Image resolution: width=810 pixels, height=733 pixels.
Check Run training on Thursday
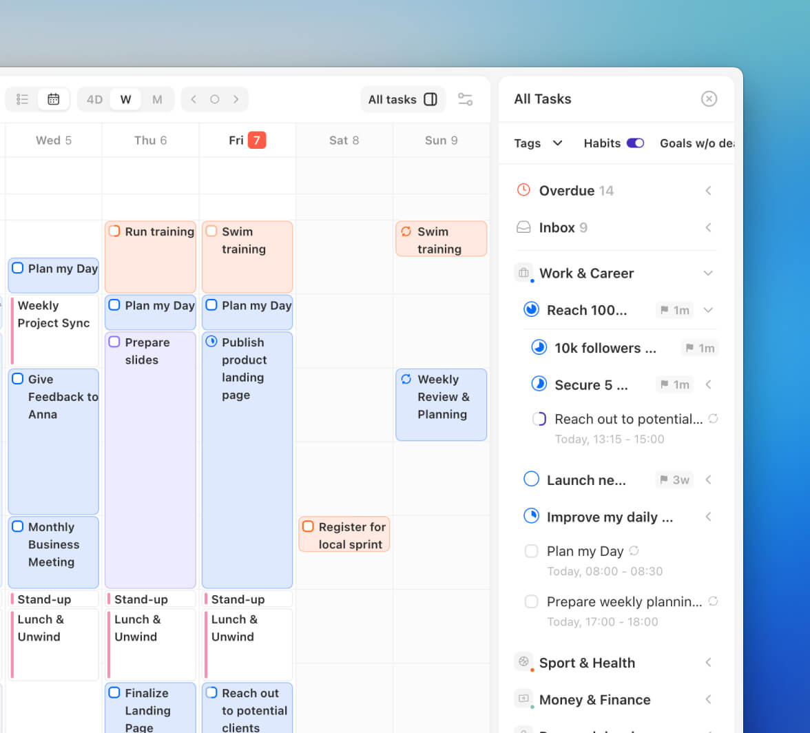tap(114, 231)
